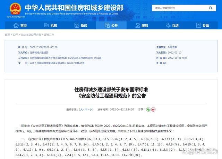
Task: Click the newspaper icon beside 新闻
Action: tap(77, 25)
